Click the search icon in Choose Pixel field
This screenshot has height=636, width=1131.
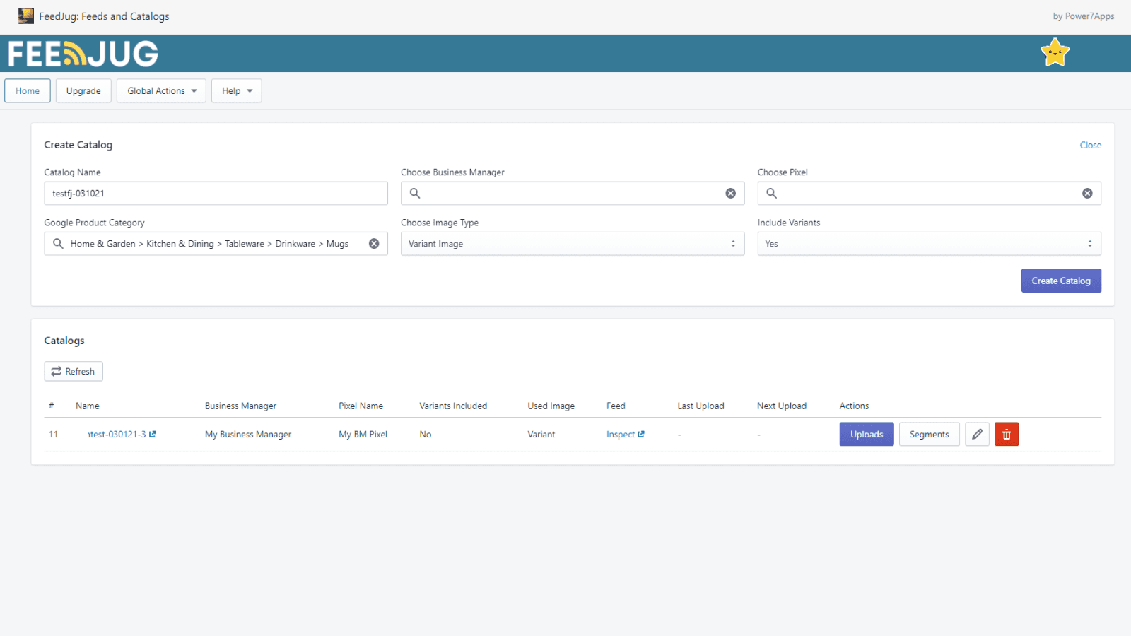771,193
